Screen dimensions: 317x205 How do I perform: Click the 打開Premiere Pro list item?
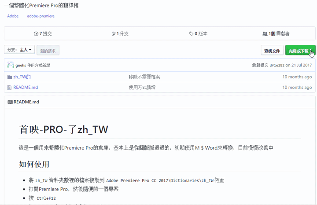click(74, 189)
